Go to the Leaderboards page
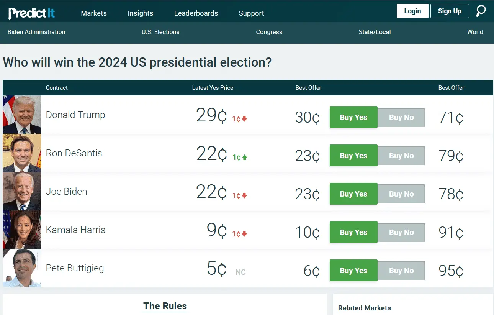The image size is (494, 315). tap(196, 13)
